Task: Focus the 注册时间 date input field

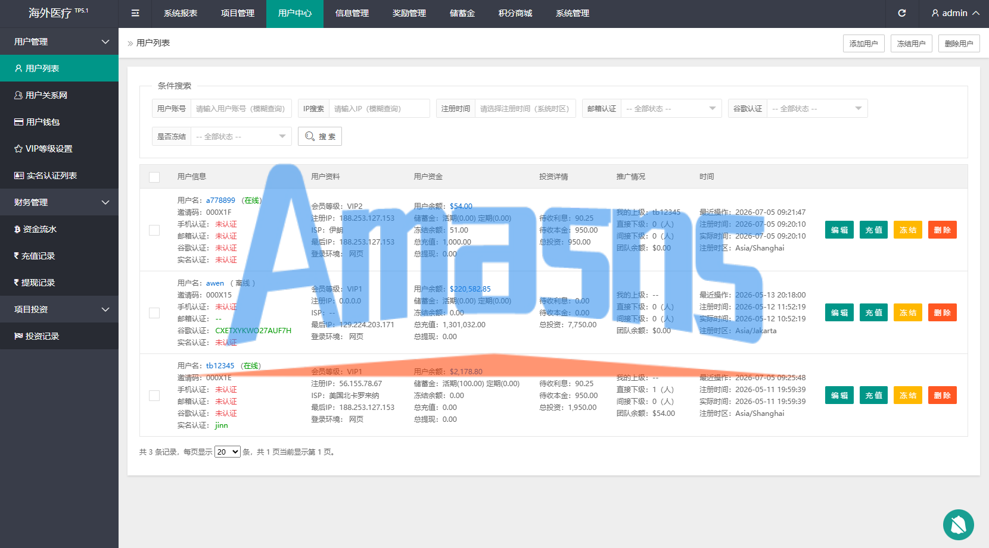Action: pos(525,108)
